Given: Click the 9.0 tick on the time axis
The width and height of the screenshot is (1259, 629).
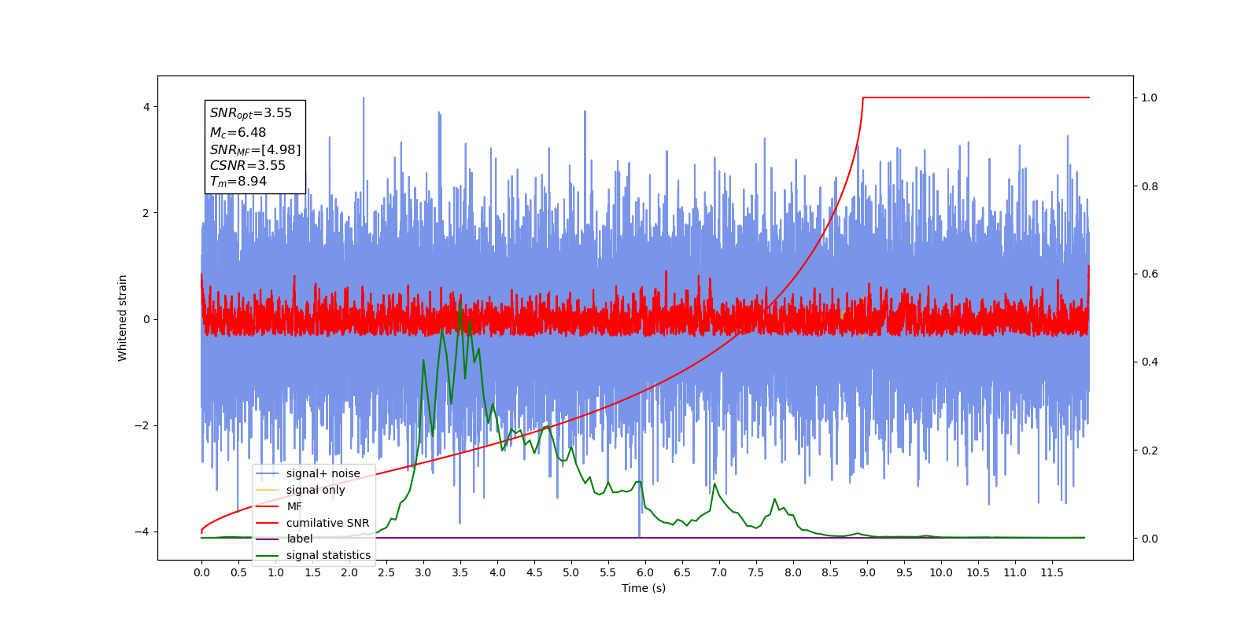Looking at the screenshot, I should pos(867,572).
